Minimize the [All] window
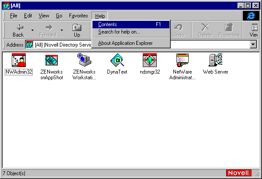This screenshot has height=179, width=262. [241, 6]
